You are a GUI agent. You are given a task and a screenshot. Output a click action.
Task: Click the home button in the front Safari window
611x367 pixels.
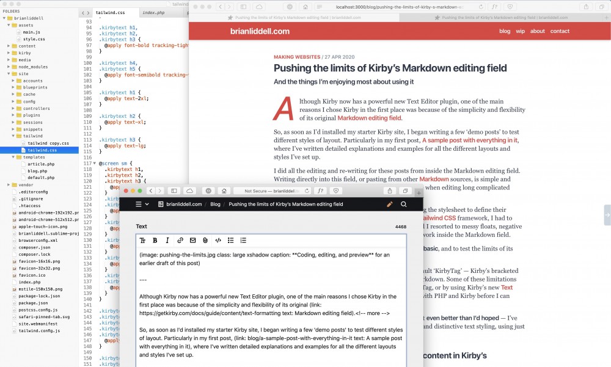[x=224, y=191]
